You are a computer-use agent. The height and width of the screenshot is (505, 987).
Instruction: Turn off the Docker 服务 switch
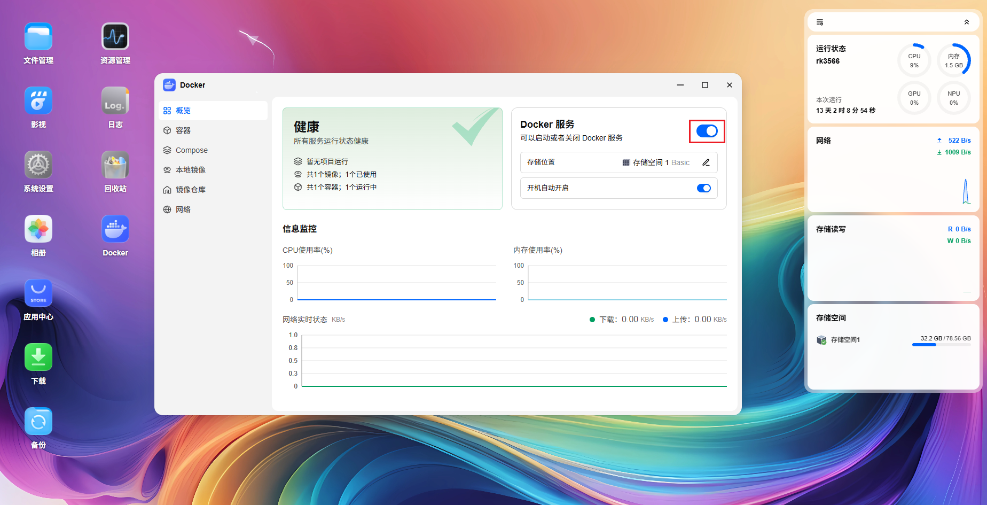click(x=707, y=131)
